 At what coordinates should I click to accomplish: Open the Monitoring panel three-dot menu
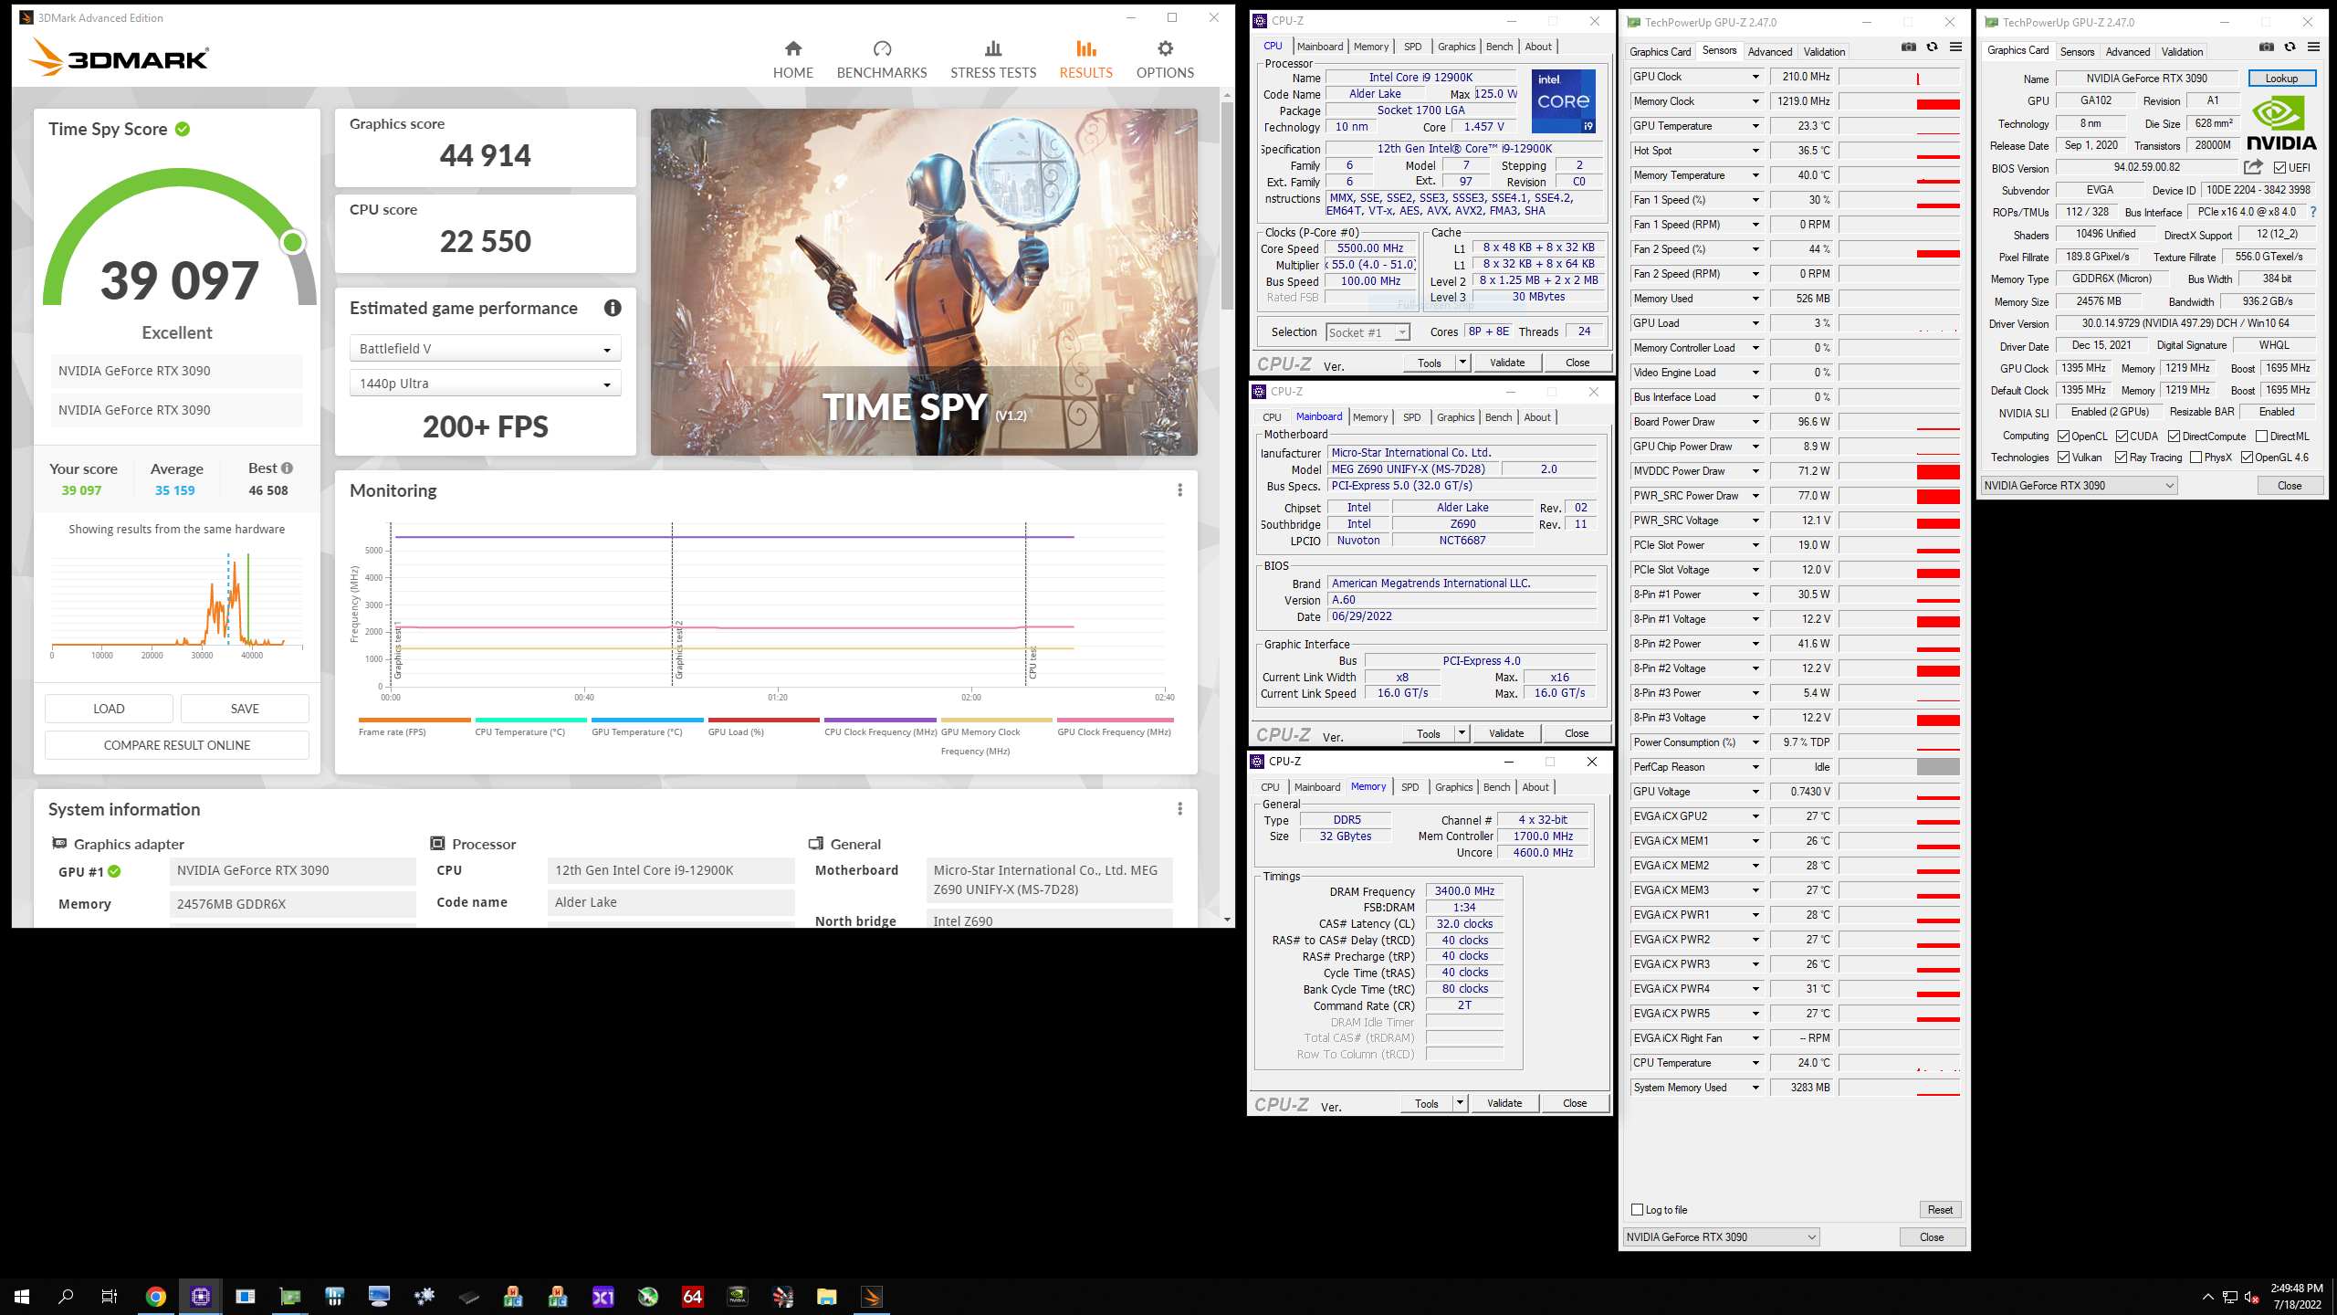pyautogui.click(x=1179, y=490)
